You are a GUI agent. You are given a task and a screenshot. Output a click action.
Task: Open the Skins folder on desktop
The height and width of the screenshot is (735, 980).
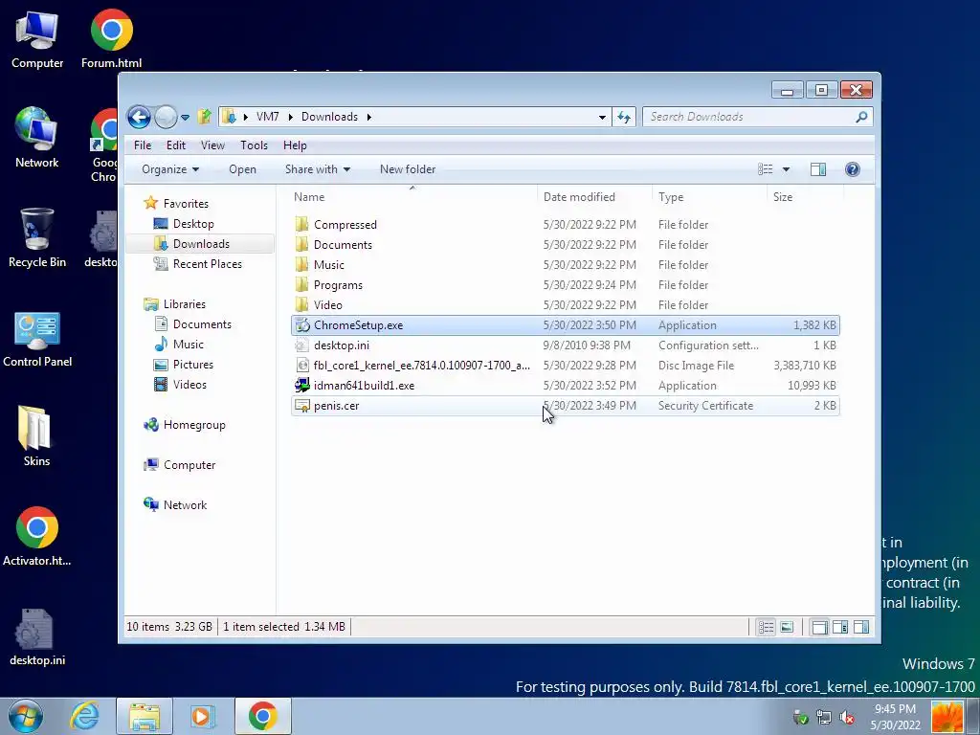tap(36, 436)
